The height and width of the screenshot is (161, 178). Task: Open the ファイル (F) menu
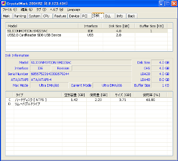pos(10,10)
